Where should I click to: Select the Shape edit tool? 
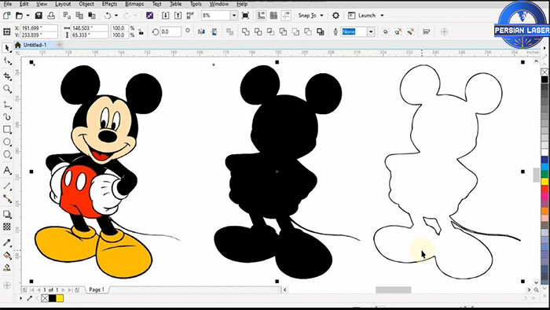point(7,61)
